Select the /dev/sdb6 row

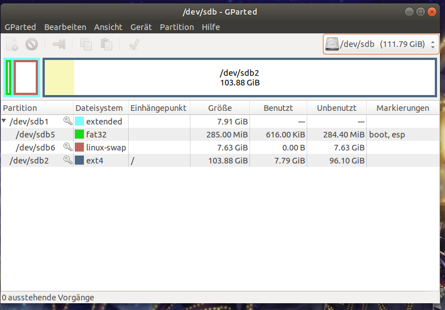[x=220, y=147]
